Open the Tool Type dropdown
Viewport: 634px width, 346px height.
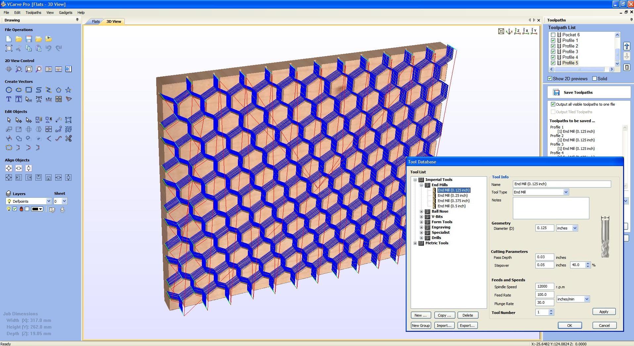click(x=566, y=192)
